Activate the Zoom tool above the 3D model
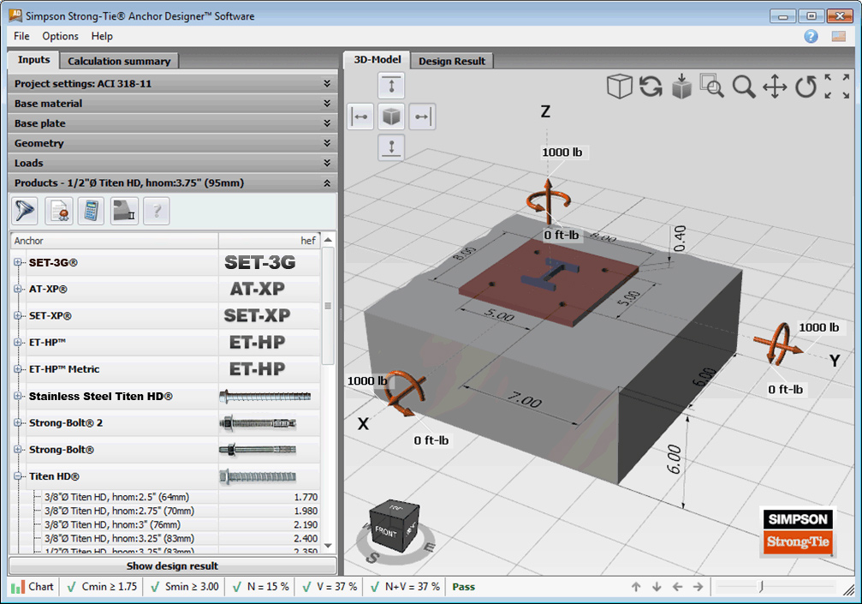This screenshot has height=604, width=862. pyautogui.click(x=744, y=86)
